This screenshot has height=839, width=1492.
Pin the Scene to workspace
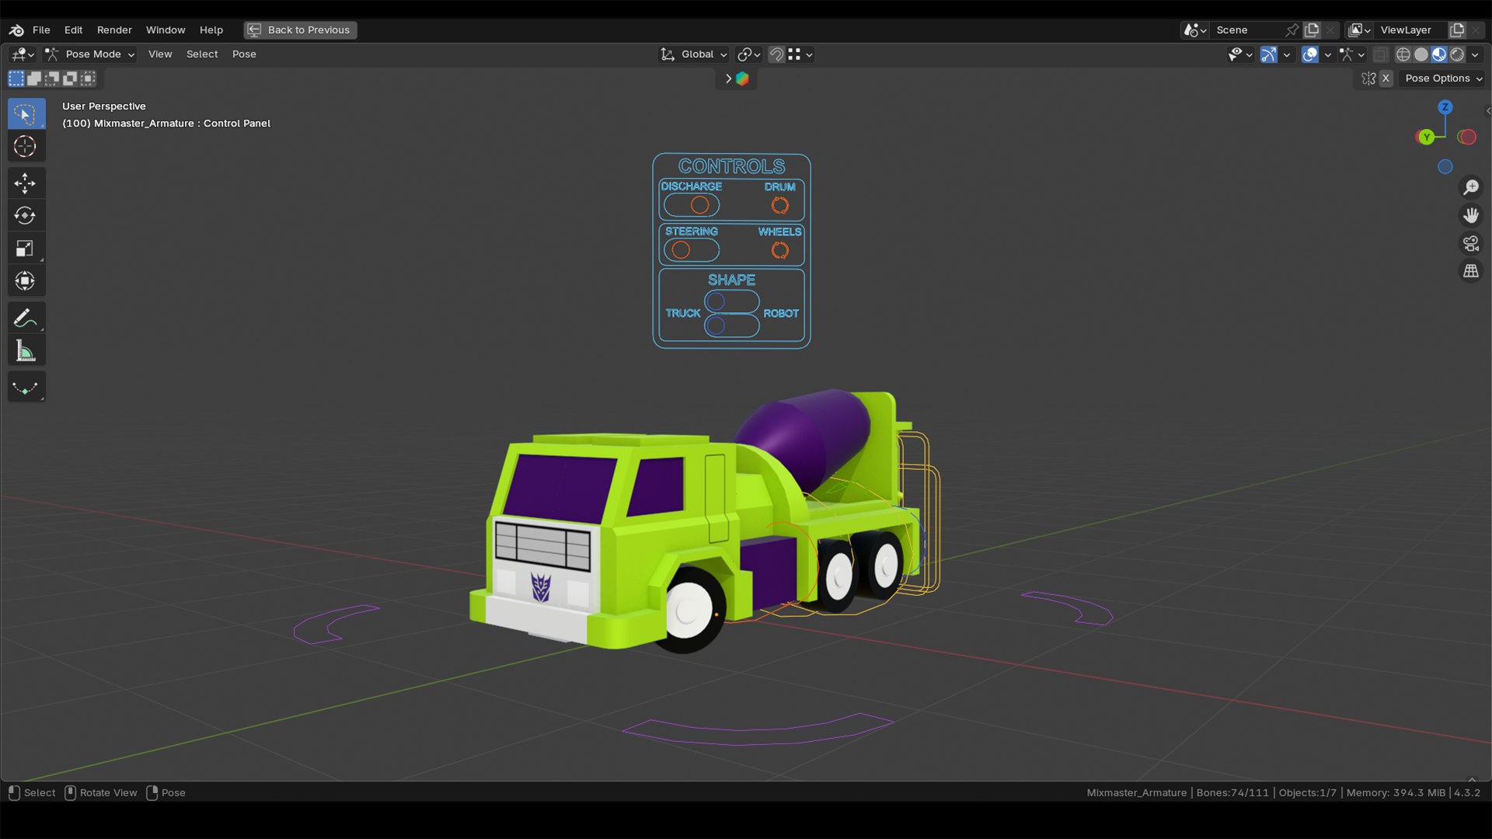(x=1292, y=30)
